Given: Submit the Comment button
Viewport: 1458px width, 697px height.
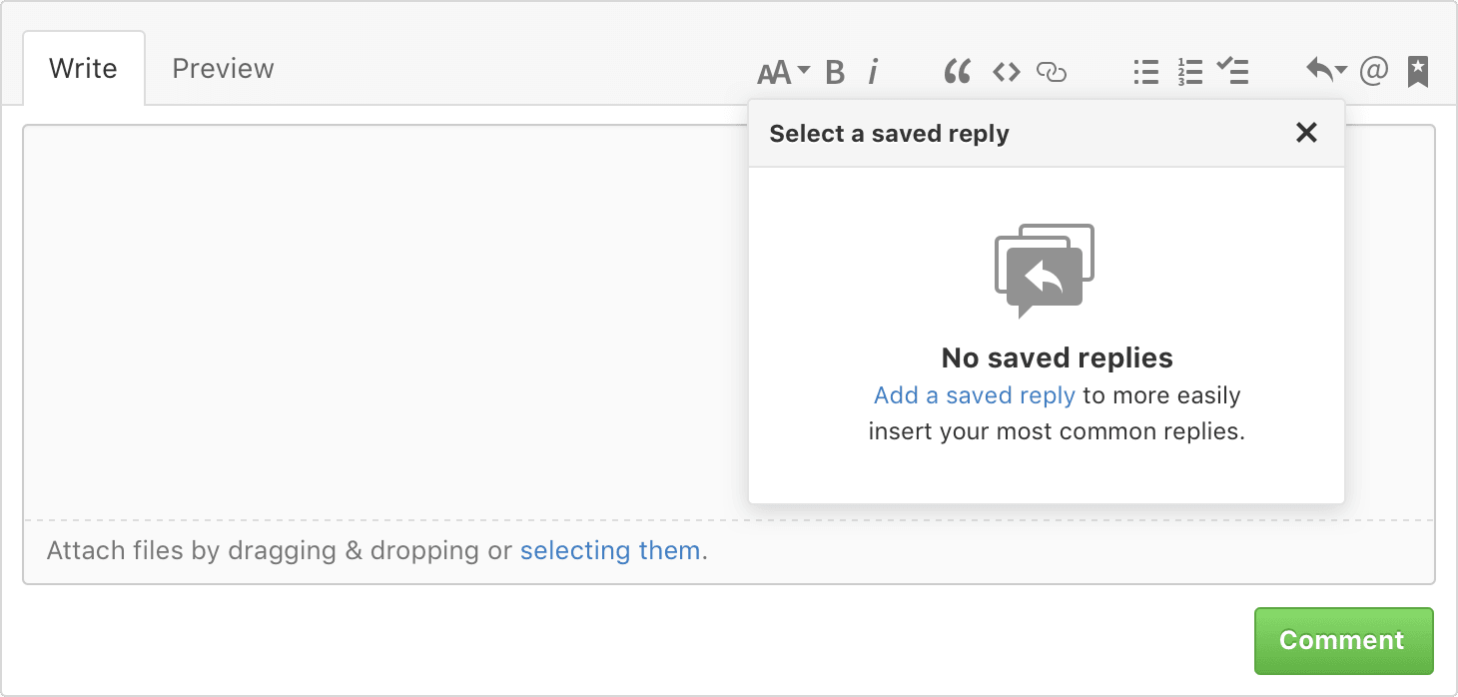Looking at the screenshot, I should pos(1343,640).
